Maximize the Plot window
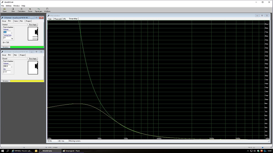The height and width of the screenshot is (153, 273). [262, 16]
